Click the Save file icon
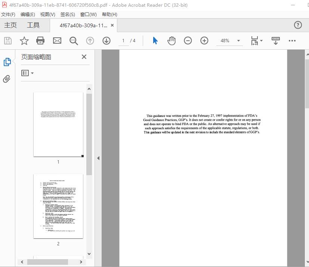 (x=8, y=41)
